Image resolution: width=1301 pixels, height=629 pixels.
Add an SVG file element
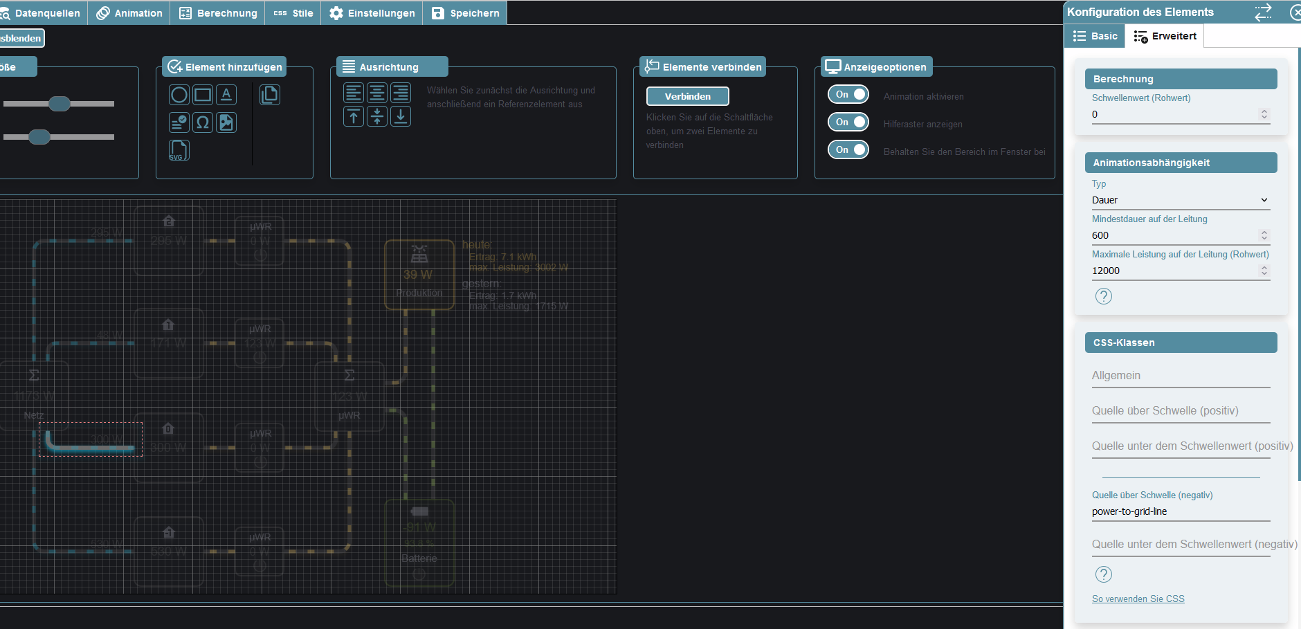coord(179,150)
